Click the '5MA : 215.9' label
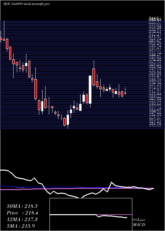Viewport: 165px width, 231px height. [20, 226]
